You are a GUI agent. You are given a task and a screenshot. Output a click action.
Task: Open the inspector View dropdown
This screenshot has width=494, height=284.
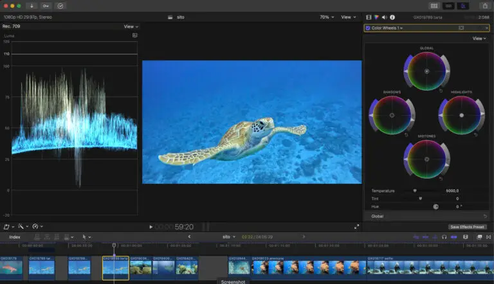click(479, 39)
